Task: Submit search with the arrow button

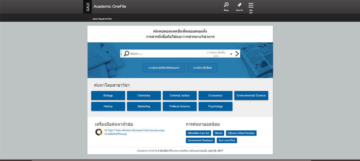Action: click(237, 54)
